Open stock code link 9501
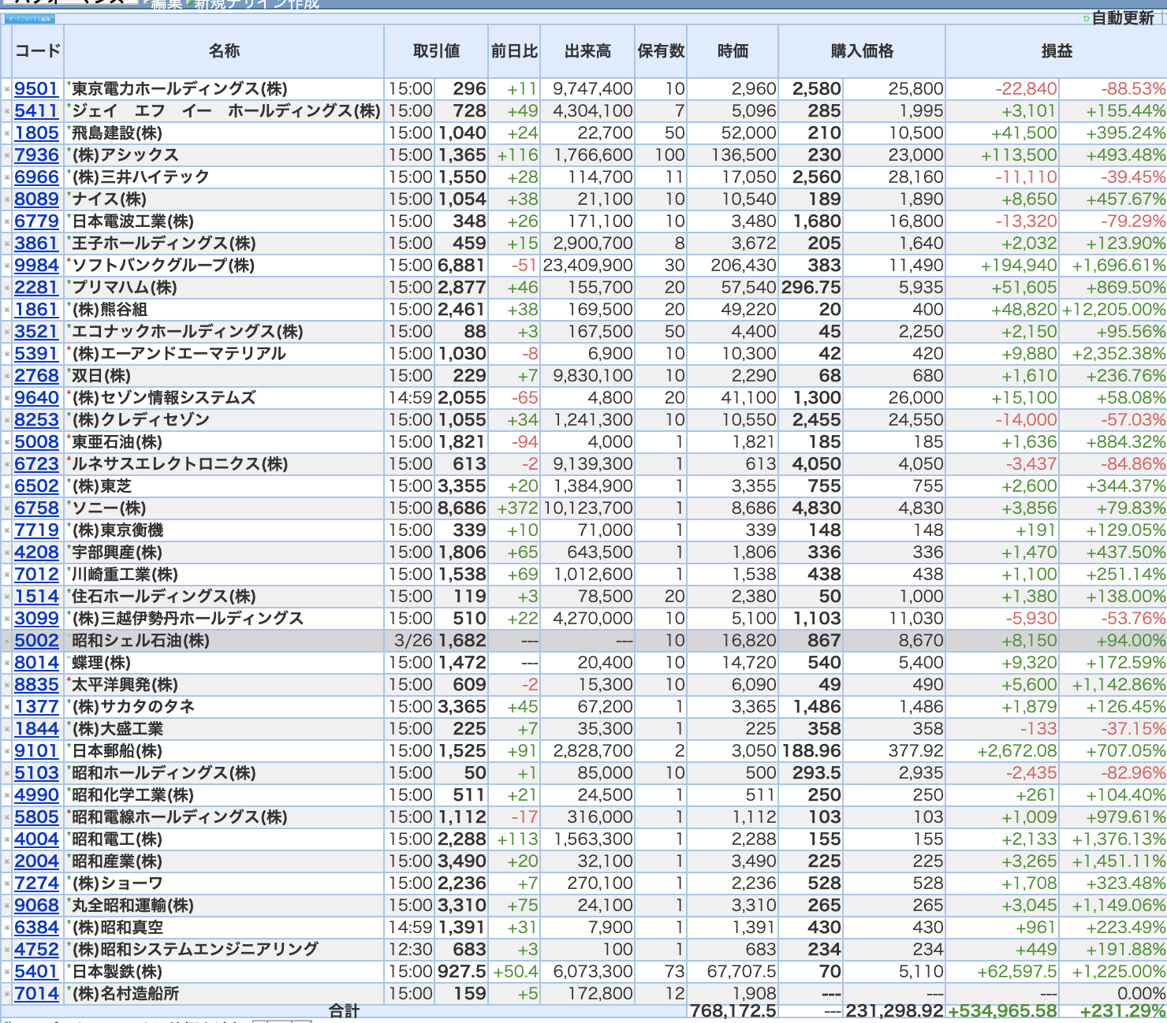The width and height of the screenshot is (1167, 1023). (x=36, y=89)
